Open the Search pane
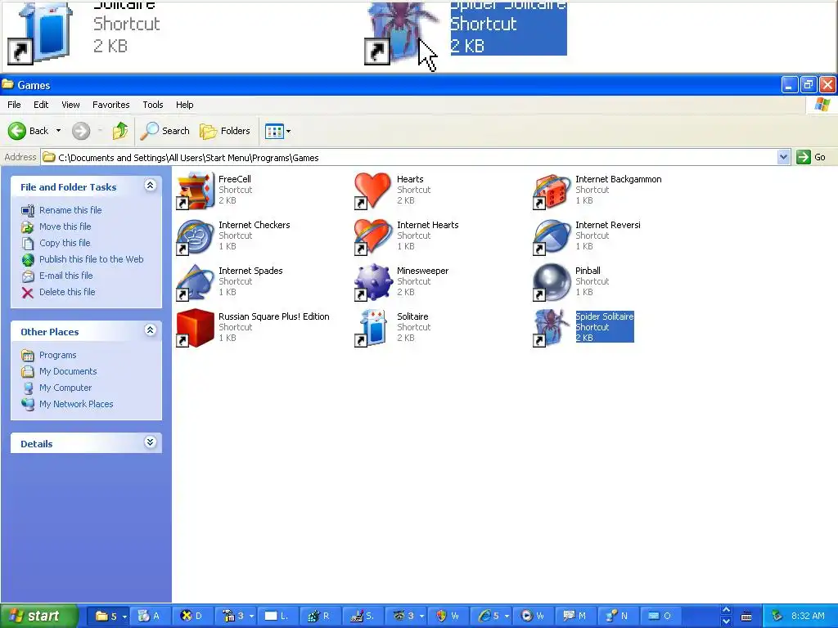 tap(165, 131)
